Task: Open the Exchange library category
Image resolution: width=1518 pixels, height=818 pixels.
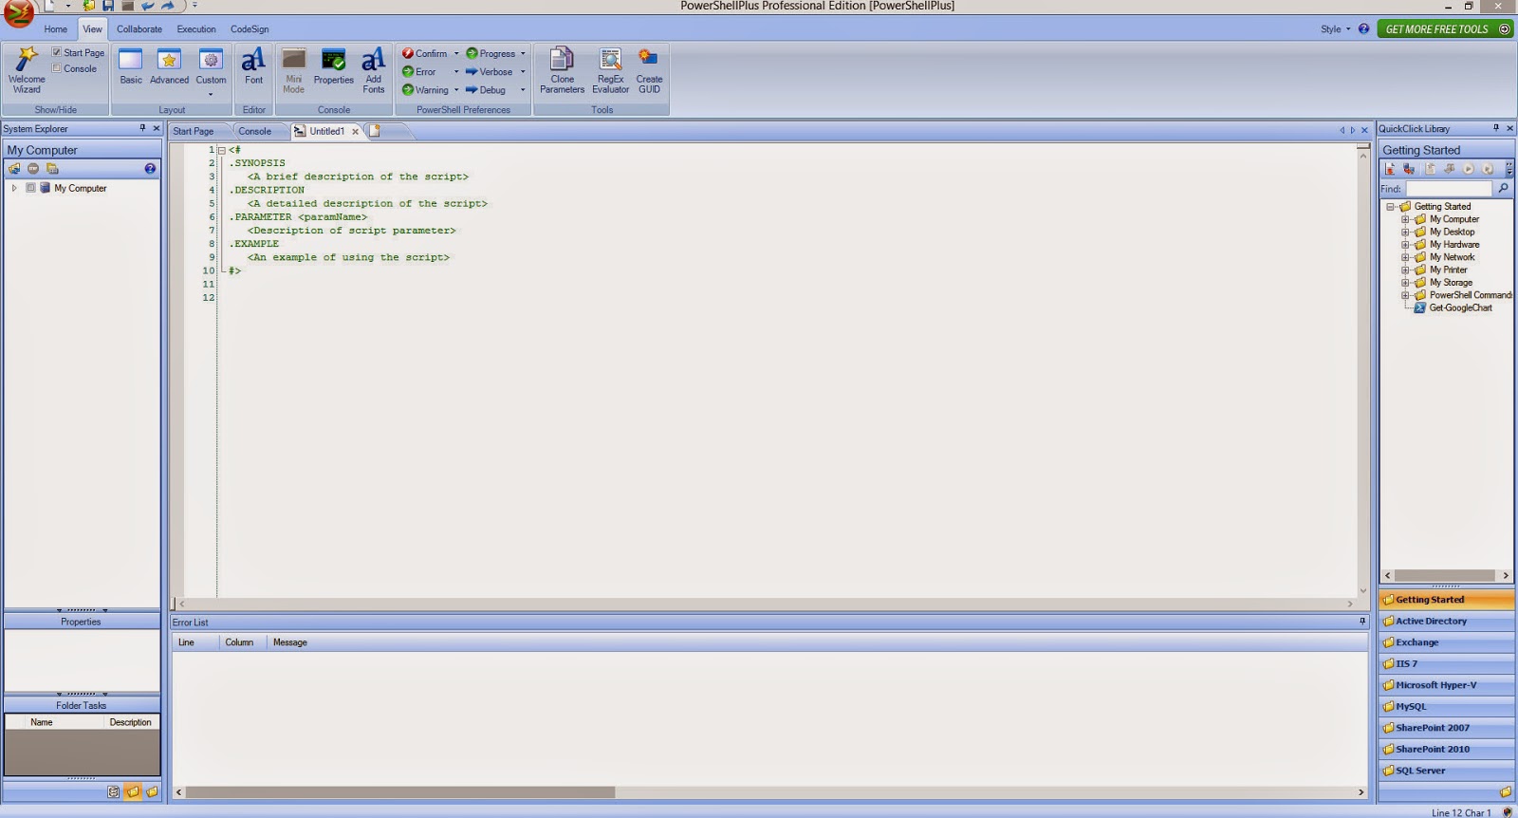Action: tap(1446, 642)
